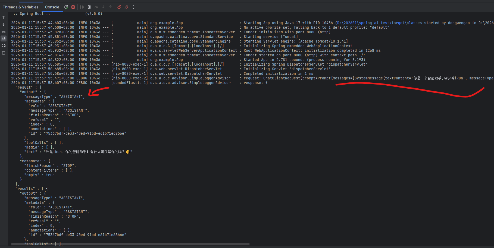Click the '[nio-8080-exec-2]' thread name
The width and height of the screenshot is (494, 248).
(x=130, y=78)
